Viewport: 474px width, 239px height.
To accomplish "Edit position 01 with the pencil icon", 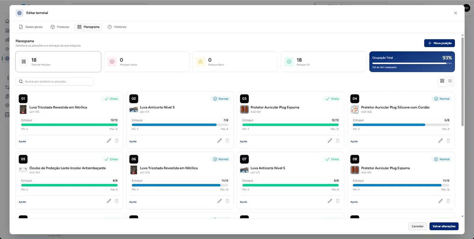I will [x=109, y=141].
